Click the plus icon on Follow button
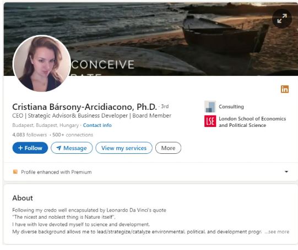Viewport: 298px width, 250px height. tap(20, 148)
